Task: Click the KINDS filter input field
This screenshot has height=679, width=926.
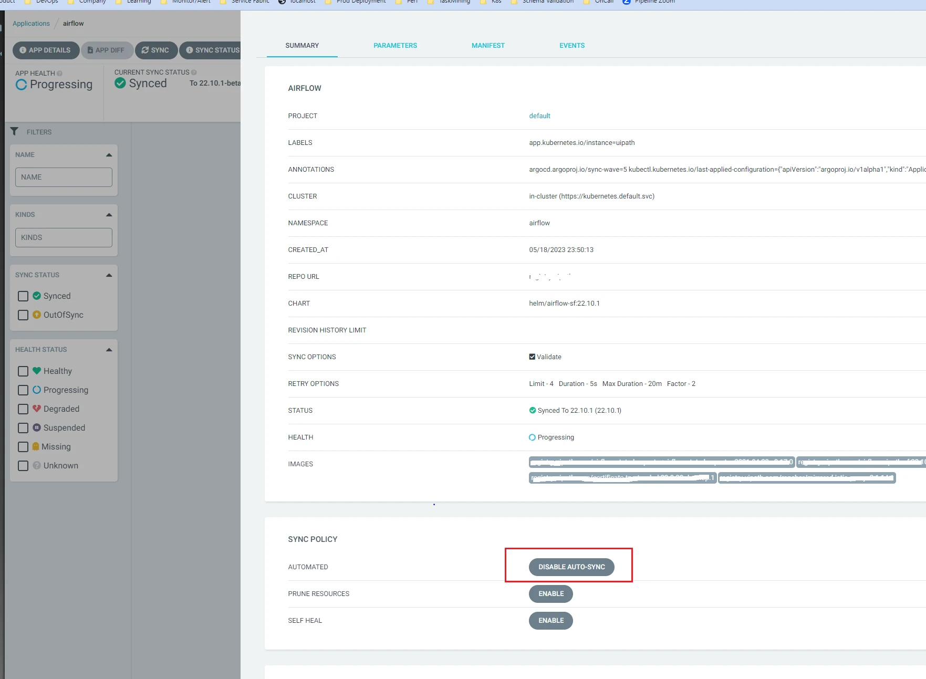Action: pyautogui.click(x=64, y=238)
